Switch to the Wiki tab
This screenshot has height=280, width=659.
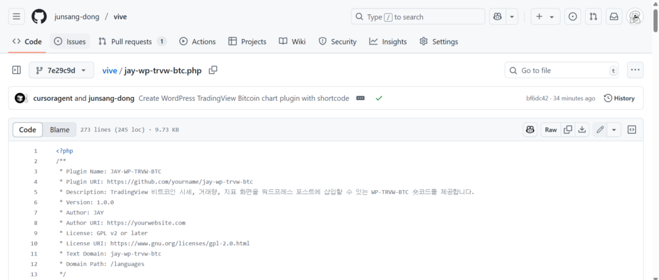click(292, 42)
